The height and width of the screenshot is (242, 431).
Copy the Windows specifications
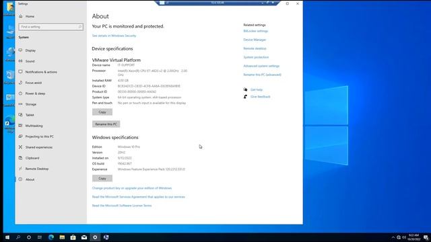point(102,178)
